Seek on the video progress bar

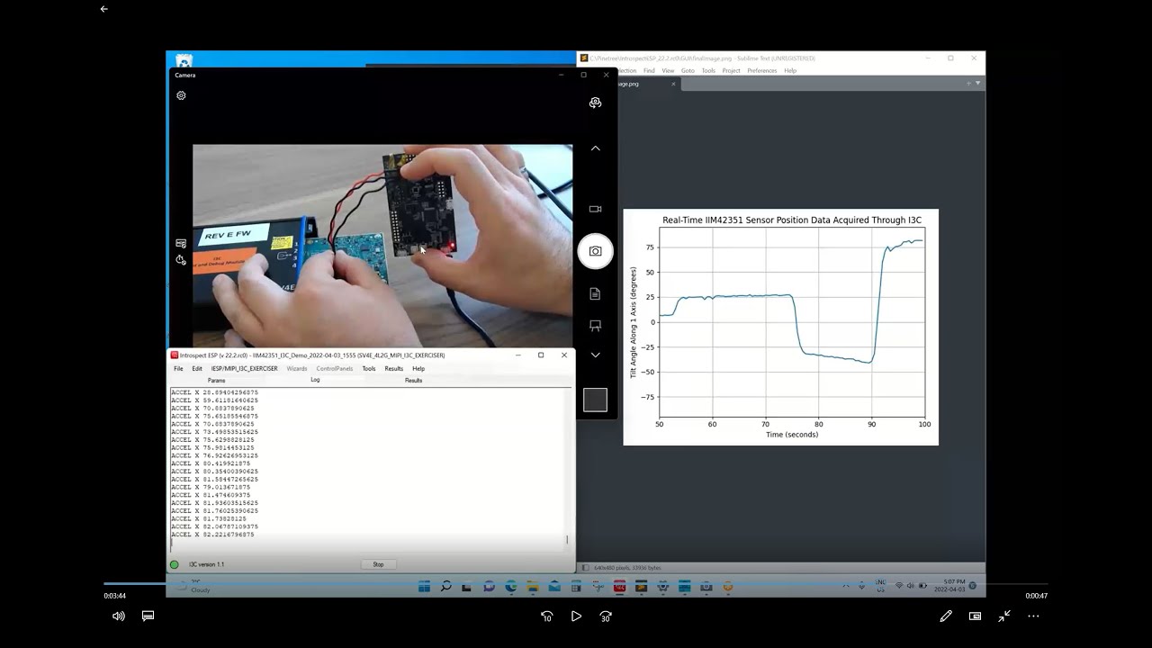(576, 584)
